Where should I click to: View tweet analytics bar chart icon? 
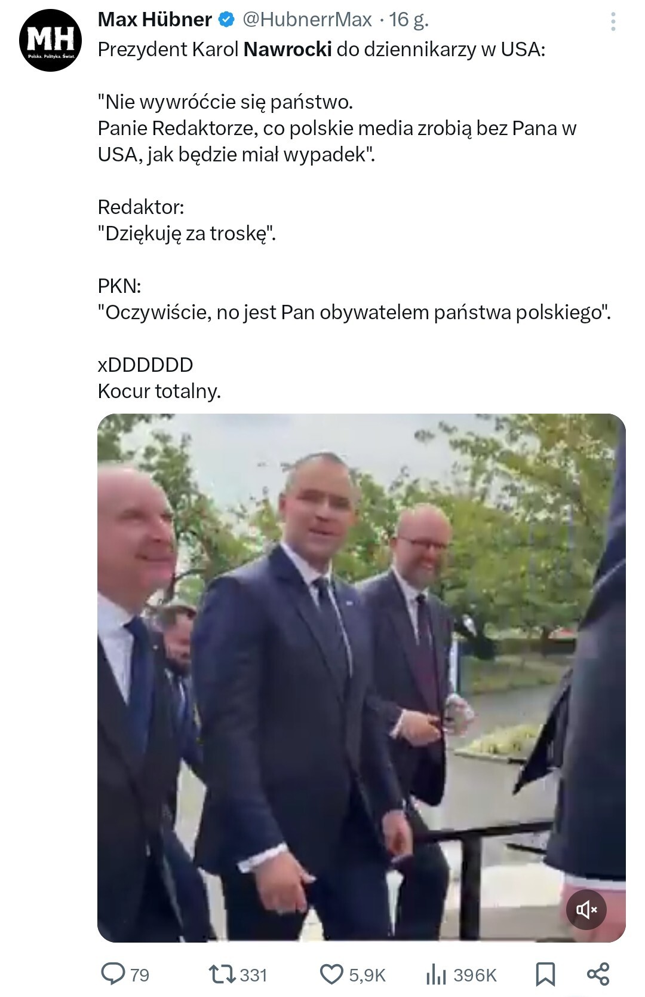[436, 974]
